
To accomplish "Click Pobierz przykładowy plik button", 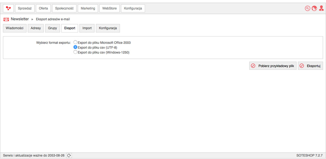I will coord(273,66).
